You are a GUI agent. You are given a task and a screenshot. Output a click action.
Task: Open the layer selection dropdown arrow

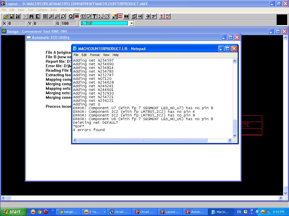132,23
